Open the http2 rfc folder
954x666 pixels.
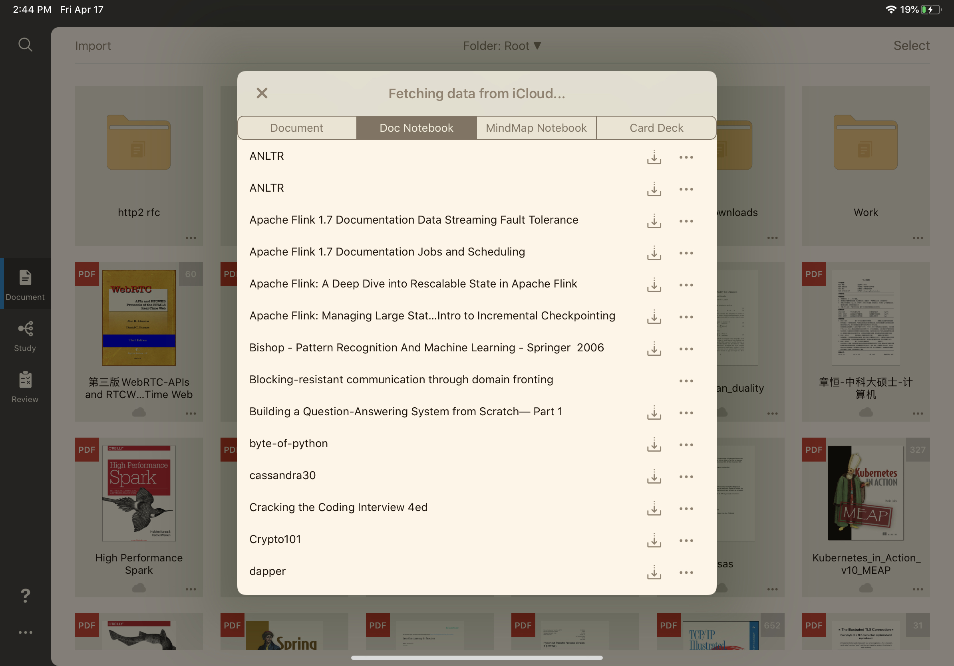(139, 165)
